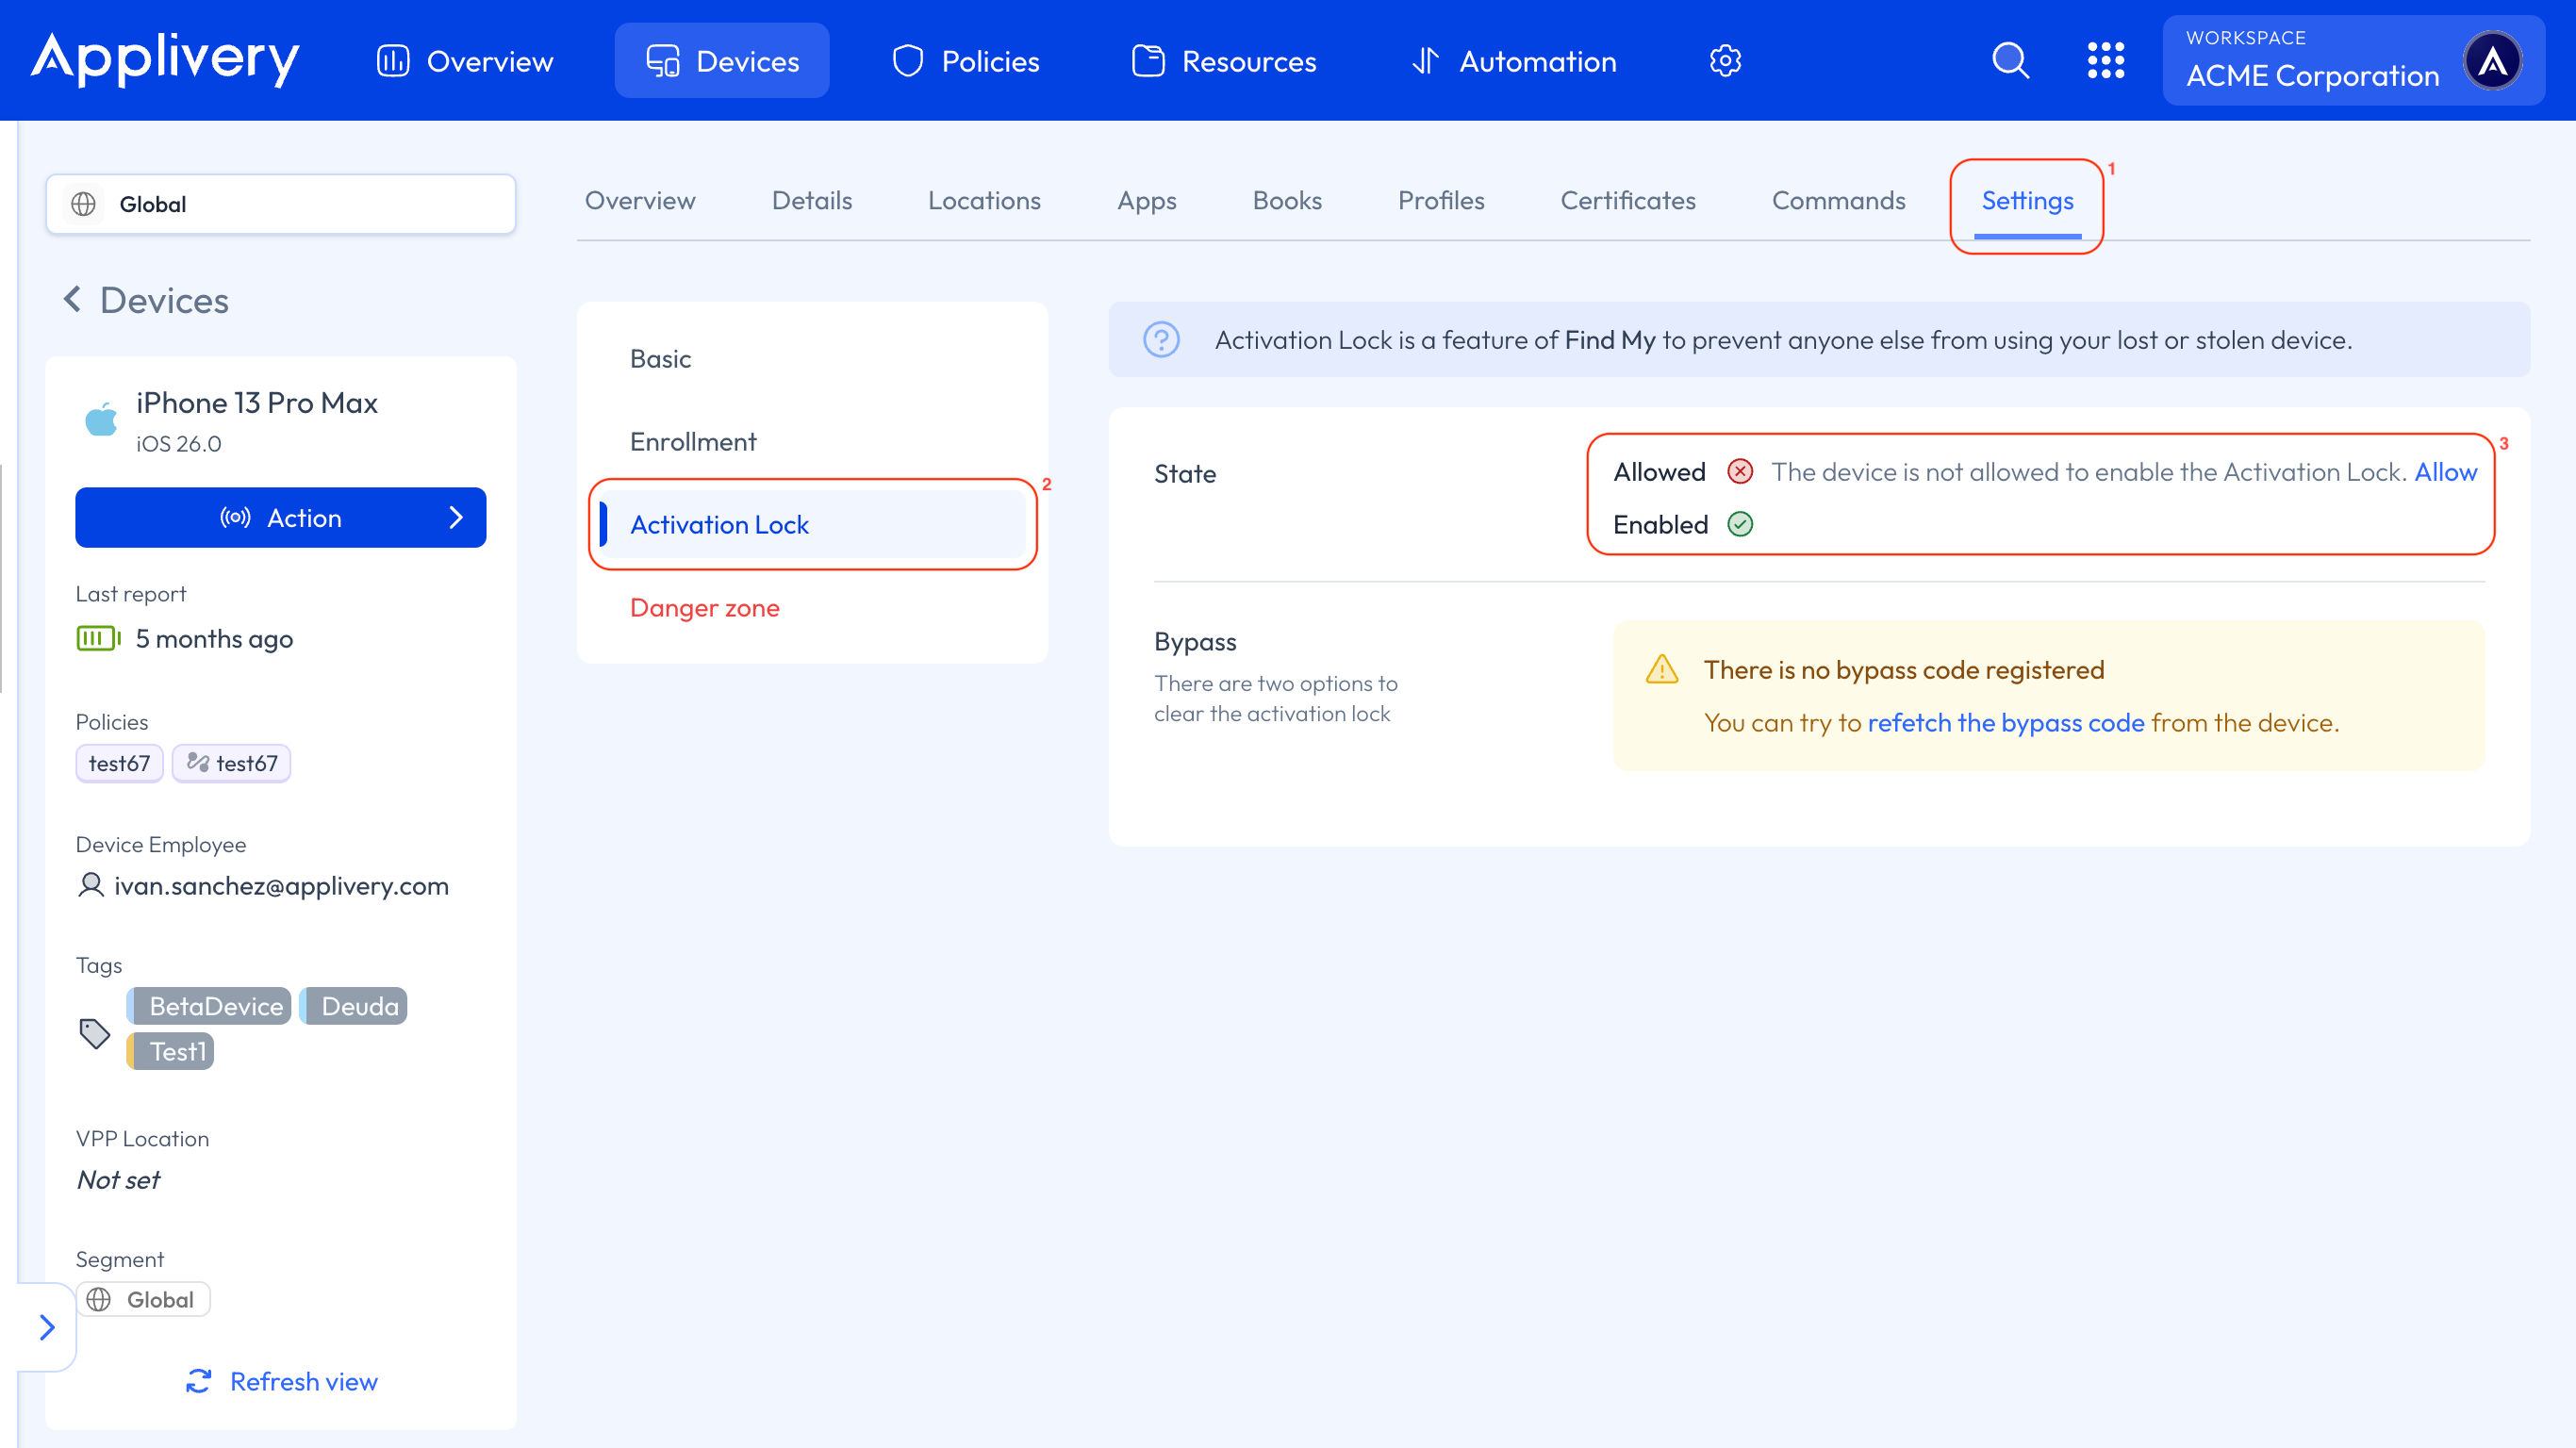
Task: Select Danger zone in settings menu
Action: pos(704,608)
